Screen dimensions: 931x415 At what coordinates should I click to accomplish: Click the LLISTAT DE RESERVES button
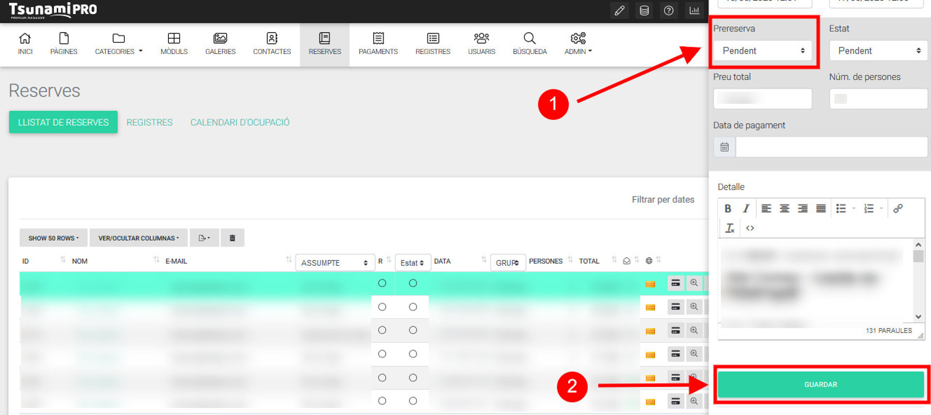[x=63, y=122]
